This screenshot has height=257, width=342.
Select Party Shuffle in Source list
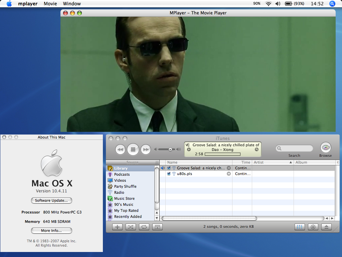pyautogui.click(x=131, y=186)
